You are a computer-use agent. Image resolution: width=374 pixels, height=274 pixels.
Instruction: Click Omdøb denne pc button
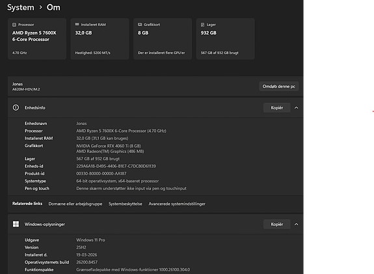click(279, 87)
